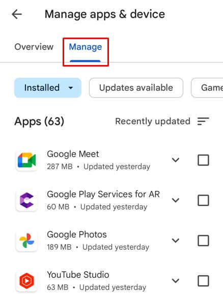Open the Installed filter dropdown
This screenshot has height=294, width=223.
[48, 88]
